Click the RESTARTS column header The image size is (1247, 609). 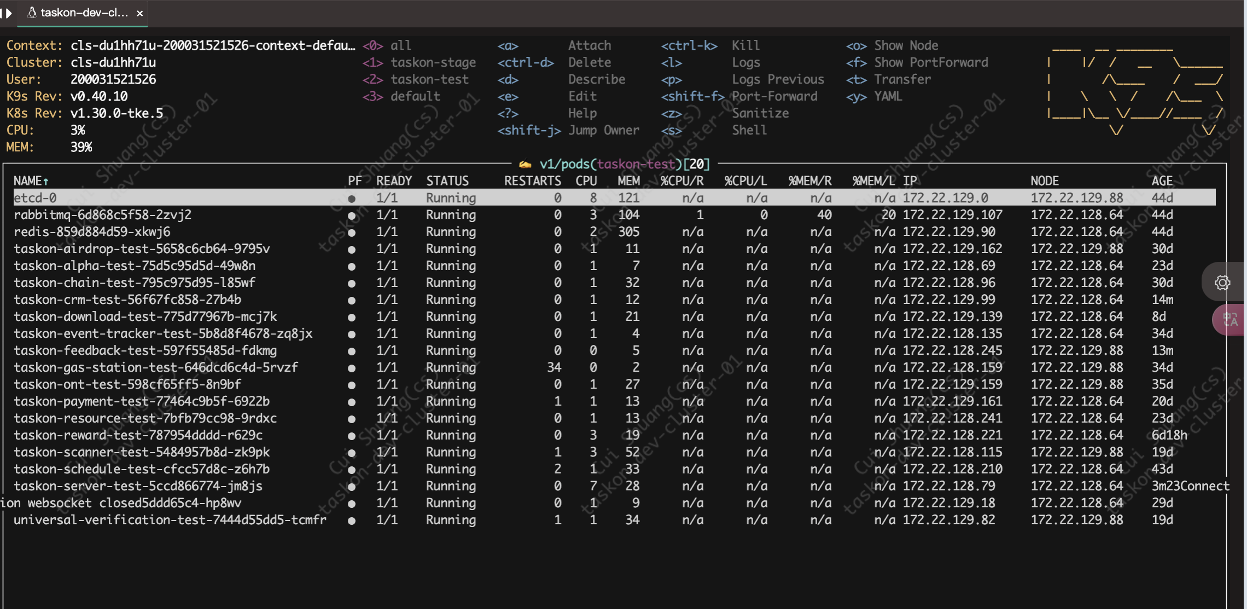pos(532,181)
